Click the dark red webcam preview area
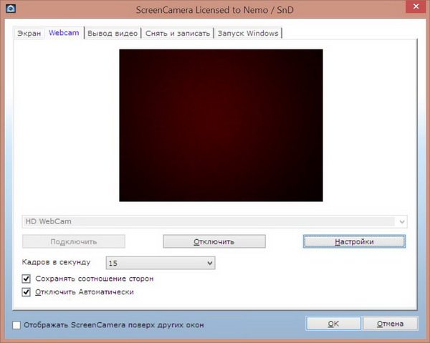Viewport: 430px width, 343px height. click(221, 125)
